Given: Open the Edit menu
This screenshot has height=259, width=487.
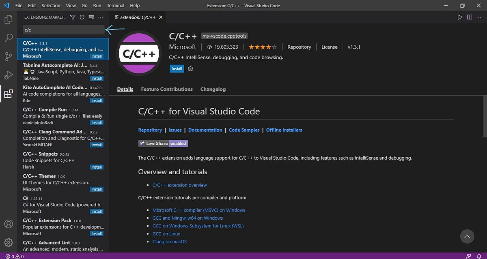Looking at the screenshot, I should (x=32, y=6).
